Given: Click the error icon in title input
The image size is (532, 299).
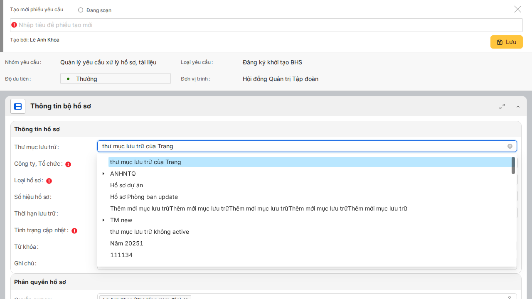Looking at the screenshot, I should (14, 25).
